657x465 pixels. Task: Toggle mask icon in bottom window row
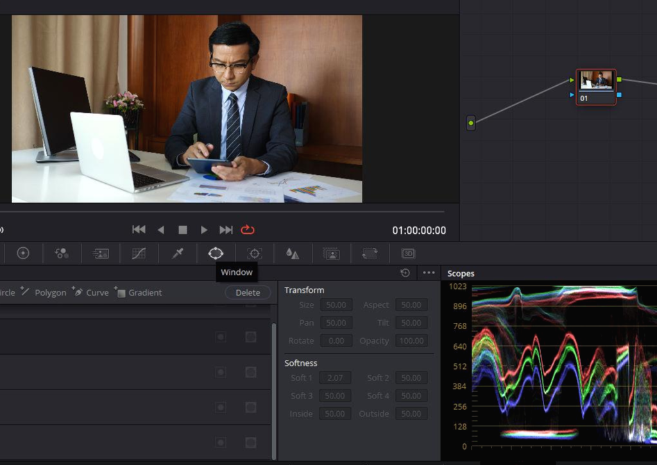click(x=251, y=443)
